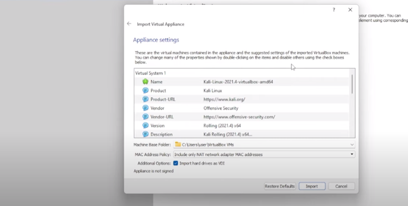Click the Vendor-URL row icon
Viewport: 408px width, 206px height.
(145, 117)
